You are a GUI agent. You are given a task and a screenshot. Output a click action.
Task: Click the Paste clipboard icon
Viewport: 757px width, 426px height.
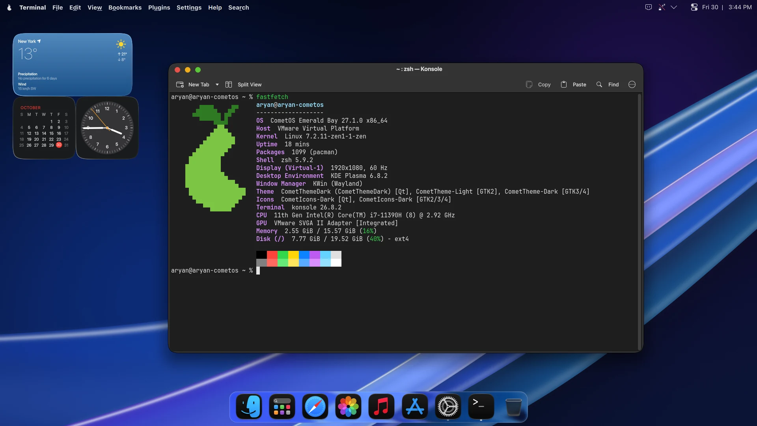tap(564, 84)
